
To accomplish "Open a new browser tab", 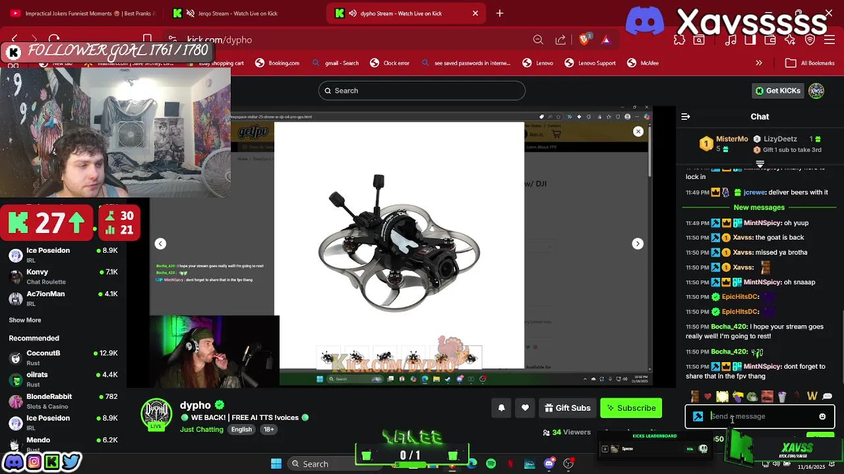I will point(500,13).
